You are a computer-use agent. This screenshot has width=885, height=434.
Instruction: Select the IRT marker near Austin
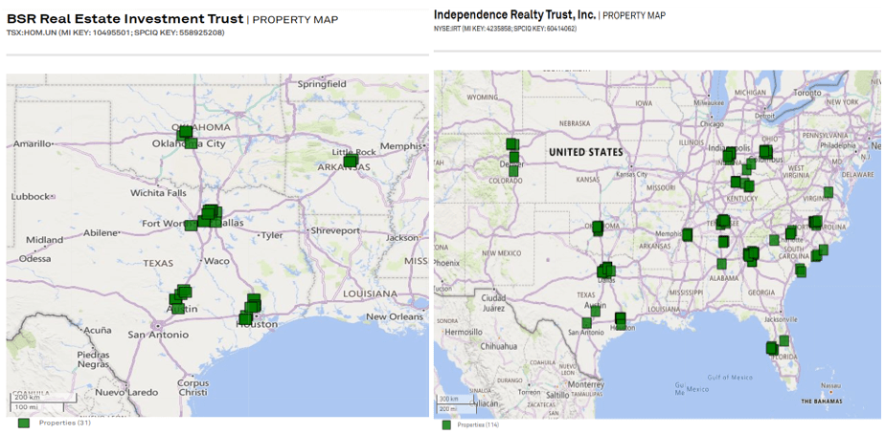596,311
